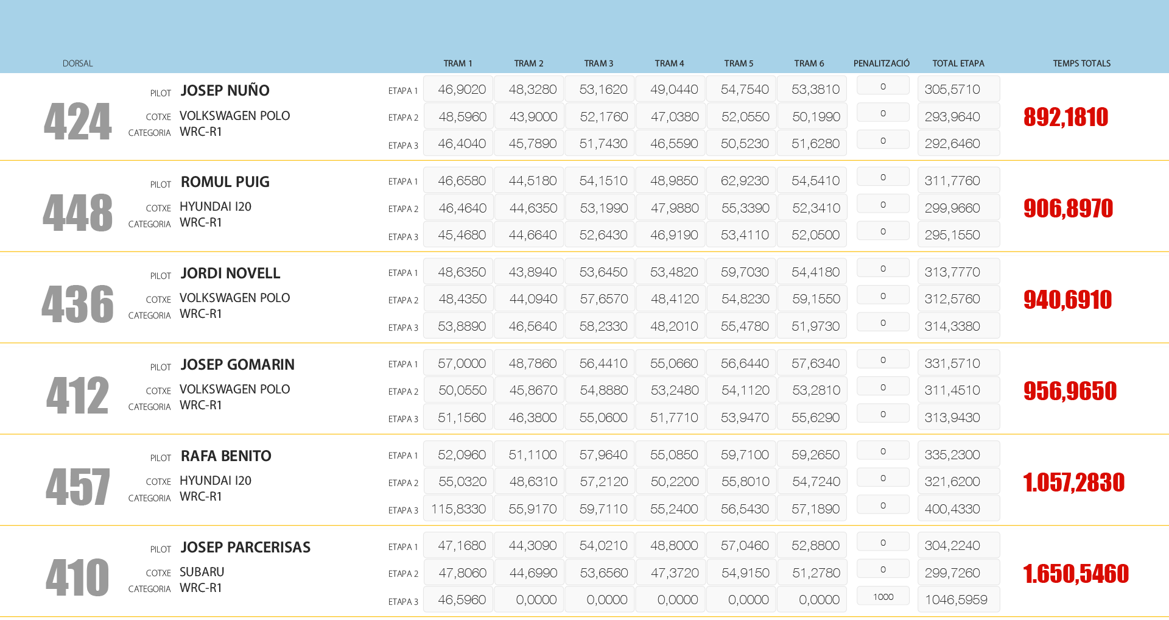The image size is (1169, 620).
Task: Select total time 1.650,5460
Action: pos(1075,574)
